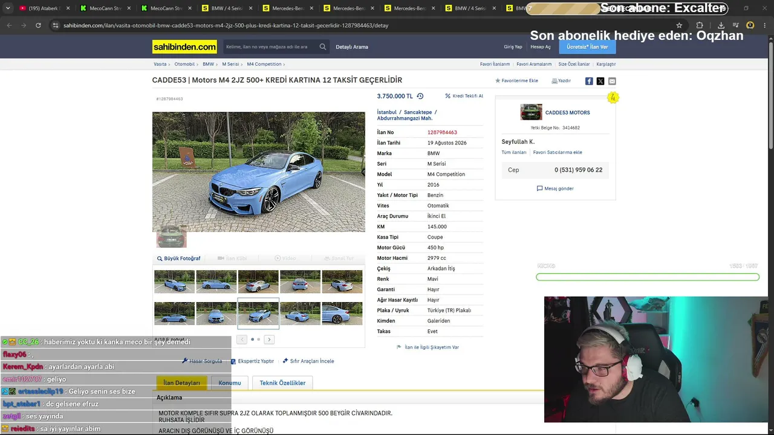Screen dimensions: 774x435
Task: Open Size Özel İlanlar link
Action: click(574, 64)
